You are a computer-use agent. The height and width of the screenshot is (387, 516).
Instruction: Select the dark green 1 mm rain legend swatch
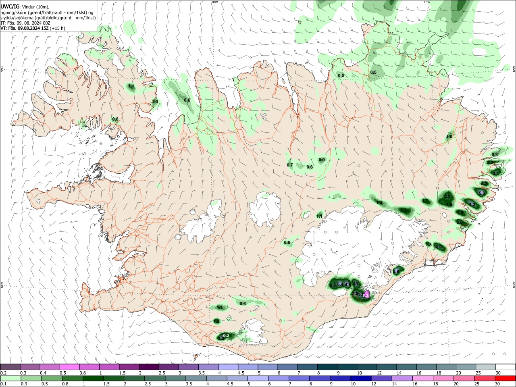tap(93, 378)
